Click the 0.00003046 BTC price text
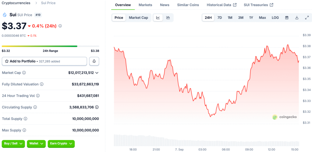The height and width of the screenshot is (152, 312). tap(14, 36)
